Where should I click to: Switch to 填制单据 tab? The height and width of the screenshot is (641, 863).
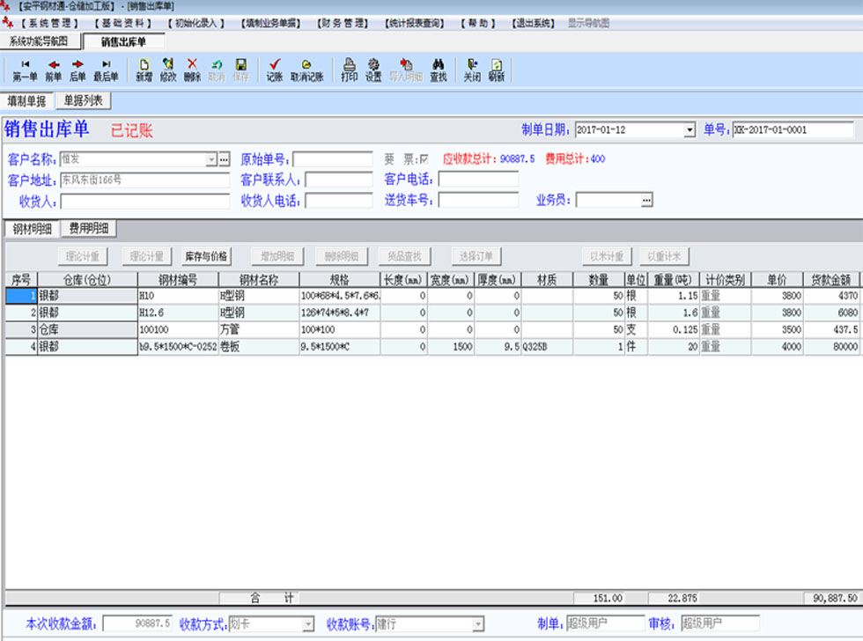[x=26, y=100]
